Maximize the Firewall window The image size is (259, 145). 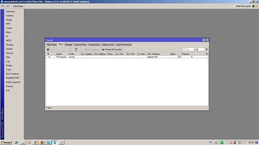coord(204,40)
